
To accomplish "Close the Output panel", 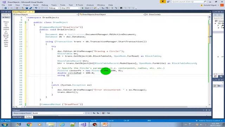I will pyautogui.click(x=210, y=110).
